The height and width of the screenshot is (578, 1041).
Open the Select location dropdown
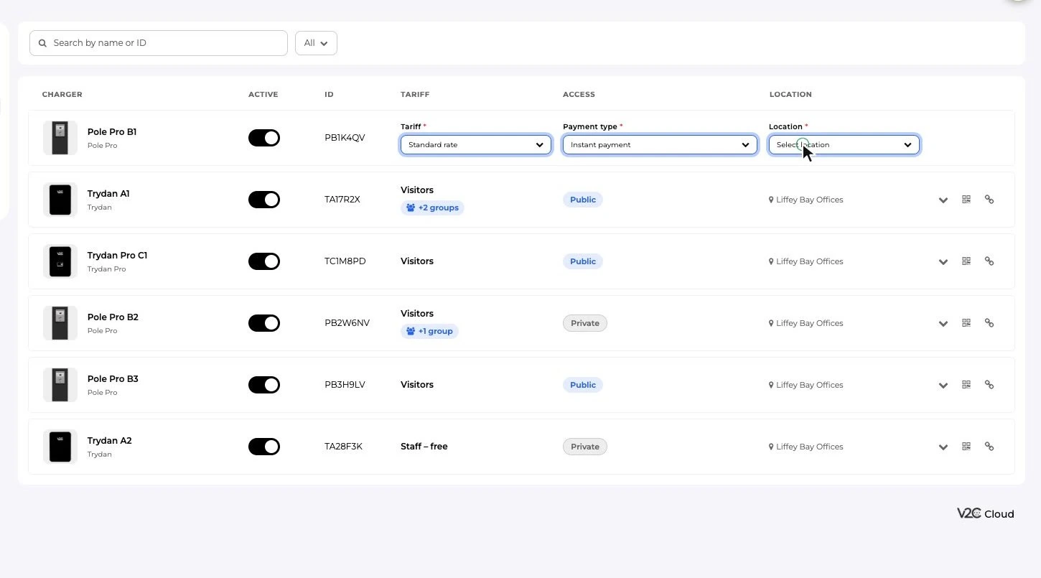click(x=844, y=144)
